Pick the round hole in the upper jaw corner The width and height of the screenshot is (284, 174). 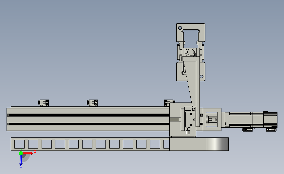coord(180,28)
